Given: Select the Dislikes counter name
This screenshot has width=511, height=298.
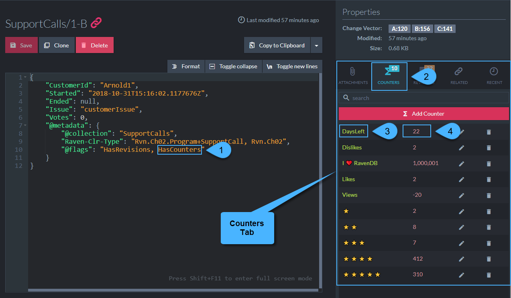Looking at the screenshot, I should coord(352,147).
